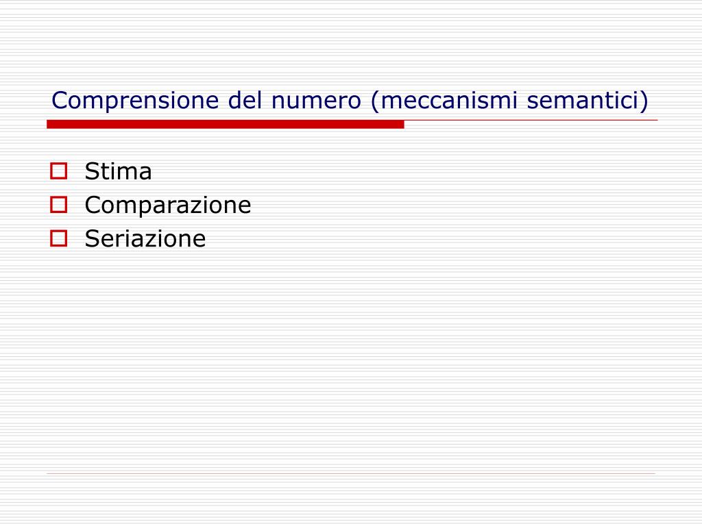The height and width of the screenshot is (526, 702).
Task: Click the red square bullet beside Seriazione
Action: 59,238
